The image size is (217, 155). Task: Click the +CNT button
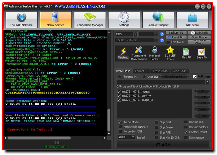click(x=203, y=103)
